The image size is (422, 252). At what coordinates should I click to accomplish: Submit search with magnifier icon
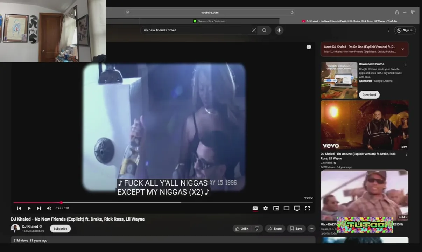(264, 30)
